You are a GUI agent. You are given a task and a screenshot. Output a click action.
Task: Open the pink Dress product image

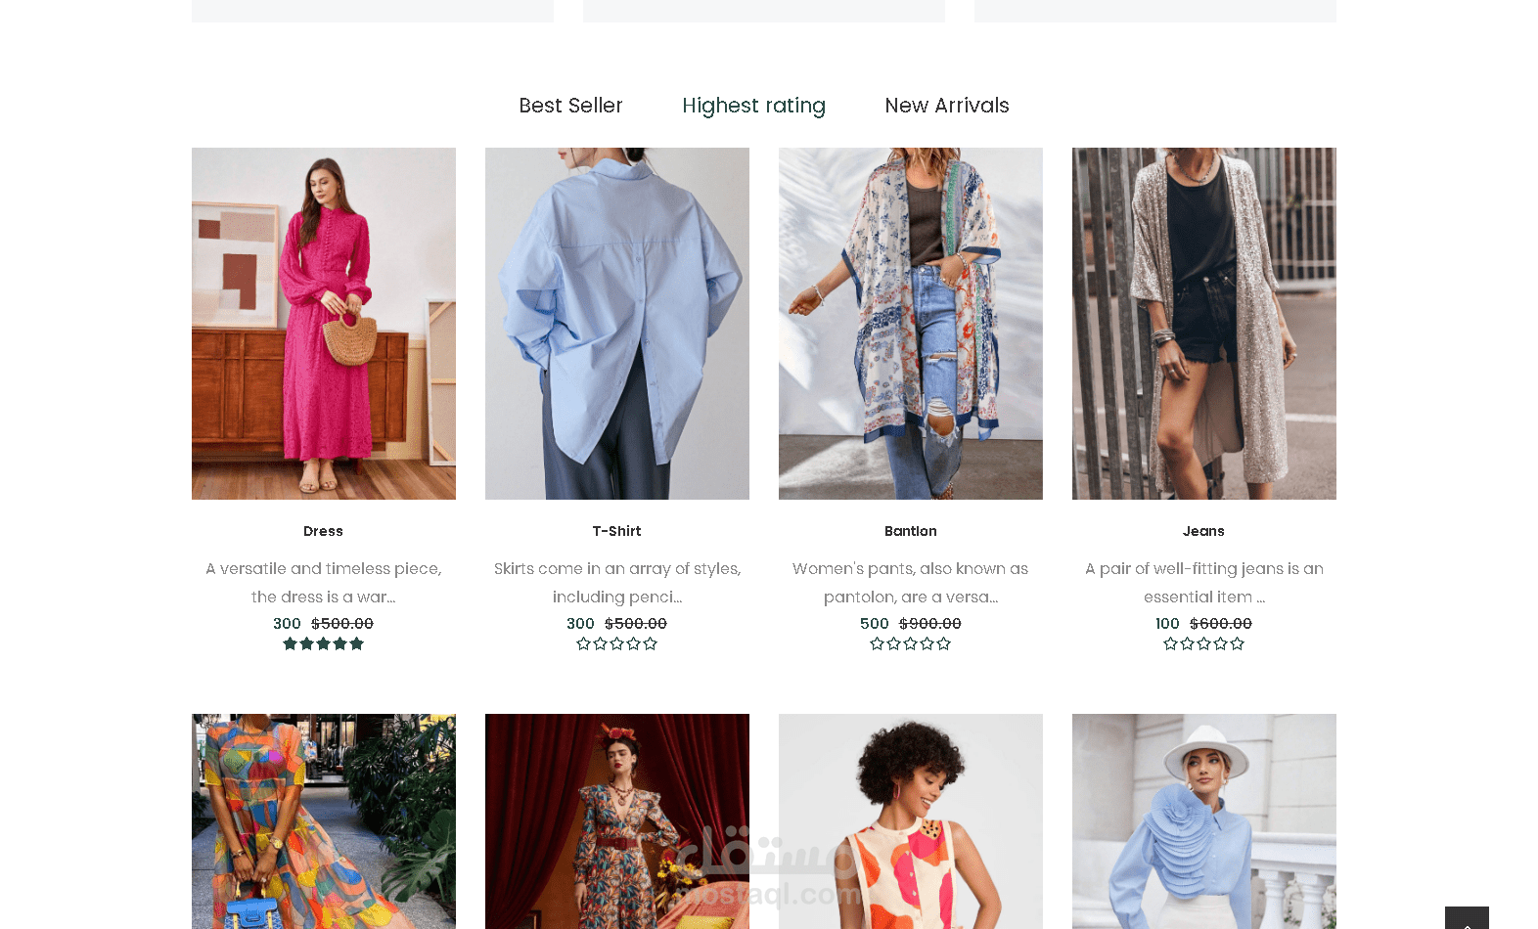(x=324, y=324)
